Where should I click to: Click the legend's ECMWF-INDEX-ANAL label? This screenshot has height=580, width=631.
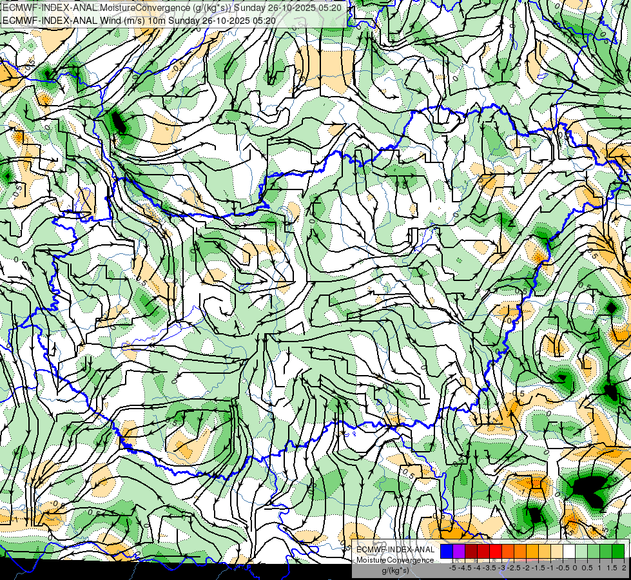396,550
